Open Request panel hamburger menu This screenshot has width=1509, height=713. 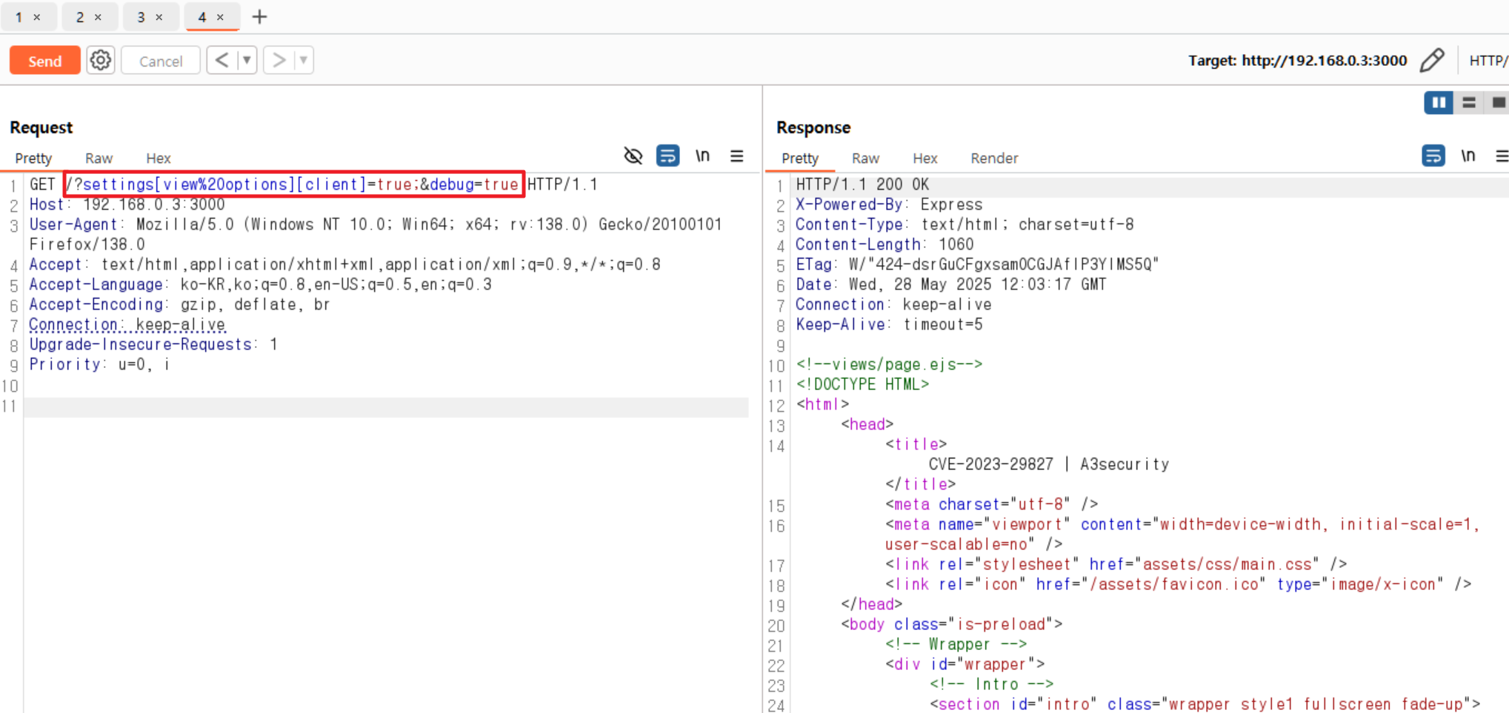pos(736,156)
